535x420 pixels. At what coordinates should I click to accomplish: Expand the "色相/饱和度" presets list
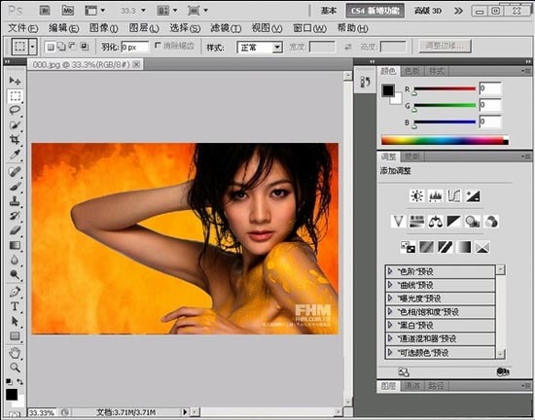click(x=390, y=311)
